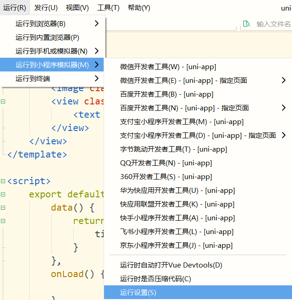Open the 视图(V) menu
The width and height of the screenshot is (292, 300).
77,8
